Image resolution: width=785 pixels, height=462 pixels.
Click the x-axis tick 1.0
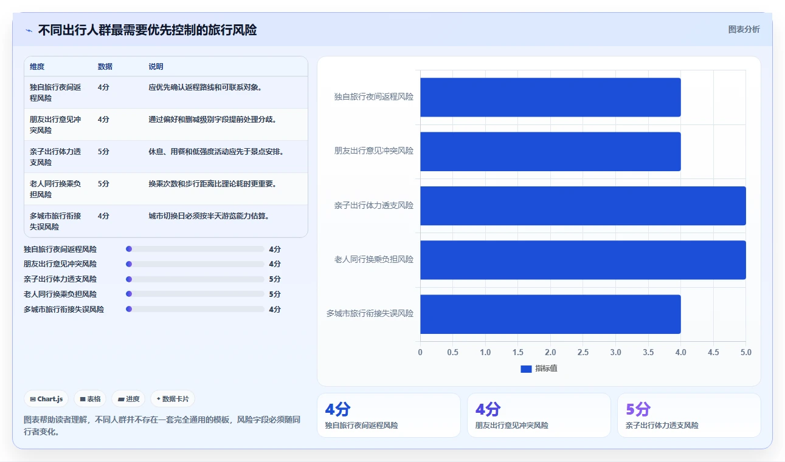coord(485,352)
